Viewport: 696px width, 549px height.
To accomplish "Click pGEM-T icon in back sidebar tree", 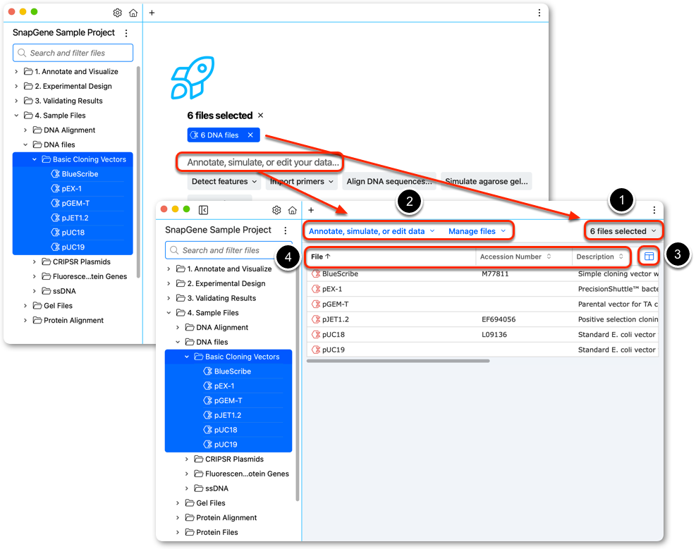I will pyautogui.click(x=56, y=203).
